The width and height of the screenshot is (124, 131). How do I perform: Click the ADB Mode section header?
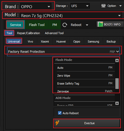click(63, 98)
